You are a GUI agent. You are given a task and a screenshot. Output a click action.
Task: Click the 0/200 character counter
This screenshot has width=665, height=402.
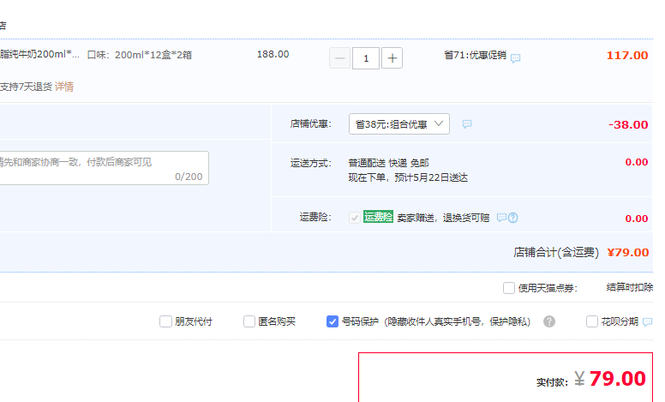click(x=189, y=177)
